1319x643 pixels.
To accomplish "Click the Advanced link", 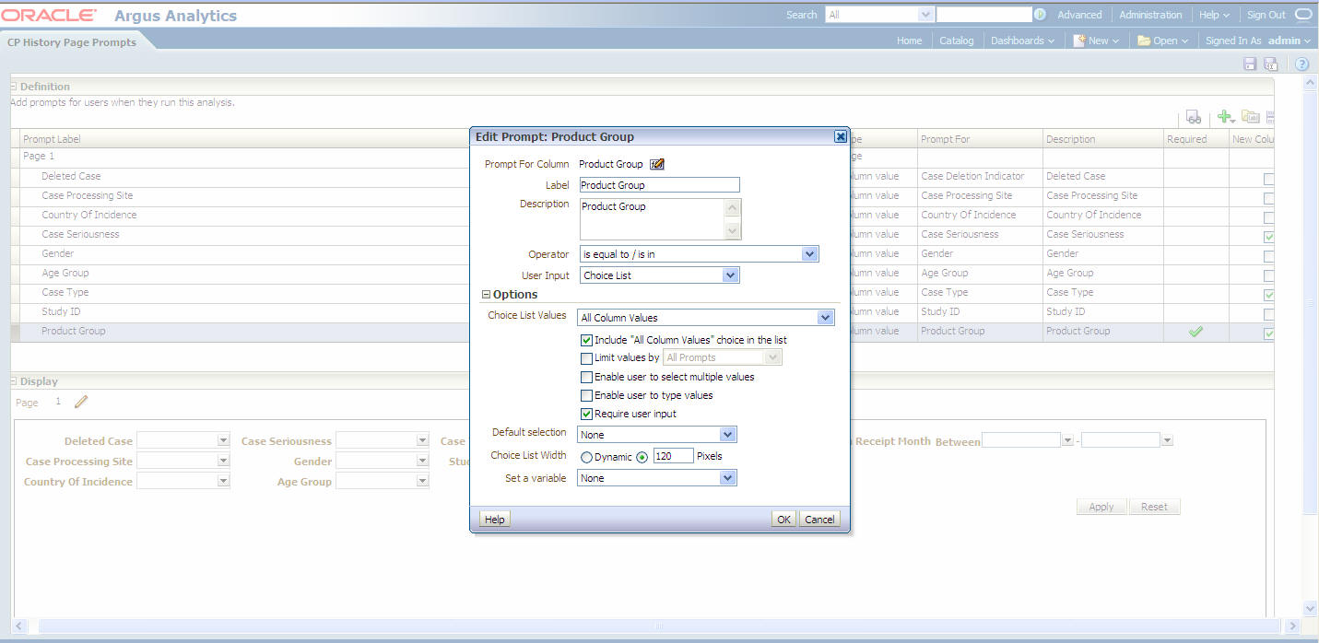I will point(1079,15).
